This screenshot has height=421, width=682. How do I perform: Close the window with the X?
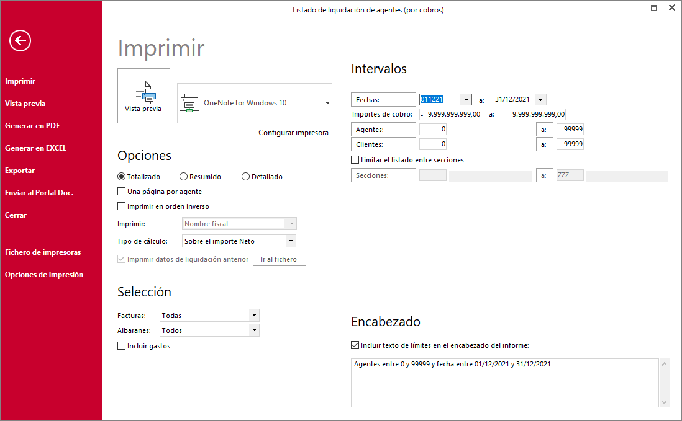671,7
